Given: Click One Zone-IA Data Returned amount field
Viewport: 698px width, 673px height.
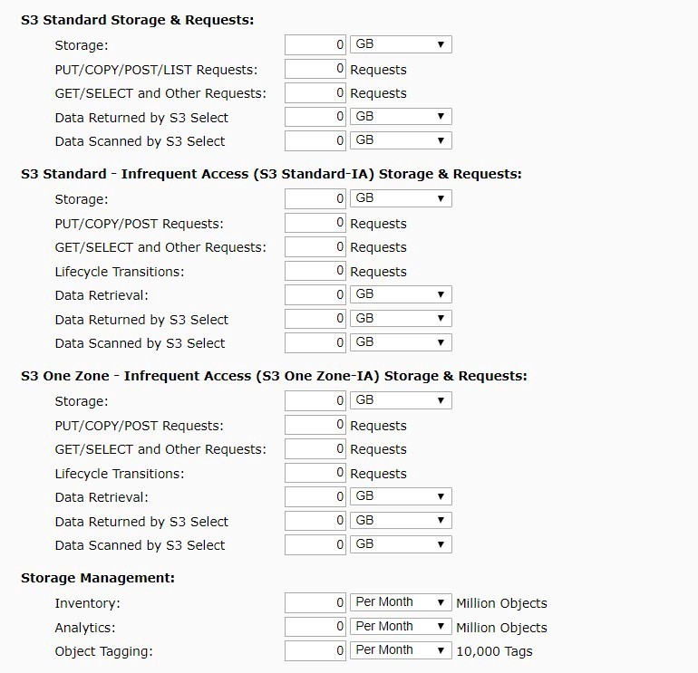Looking at the screenshot, I should coord(315,521).
